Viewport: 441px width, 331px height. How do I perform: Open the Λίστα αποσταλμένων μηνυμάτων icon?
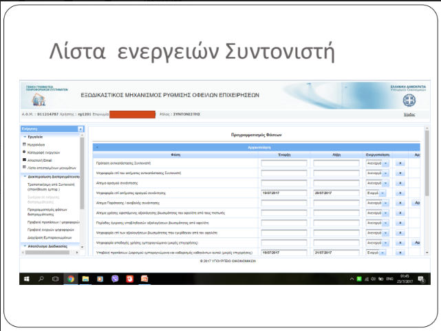pos(24,167)
